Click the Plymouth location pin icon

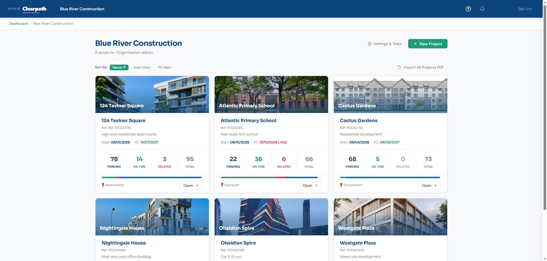tap(222, 185)
